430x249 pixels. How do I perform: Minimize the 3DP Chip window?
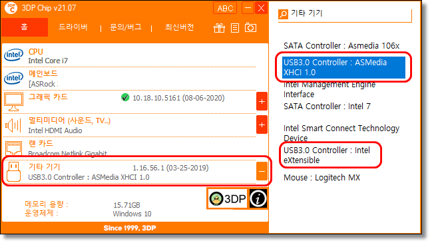click(248, 8)
